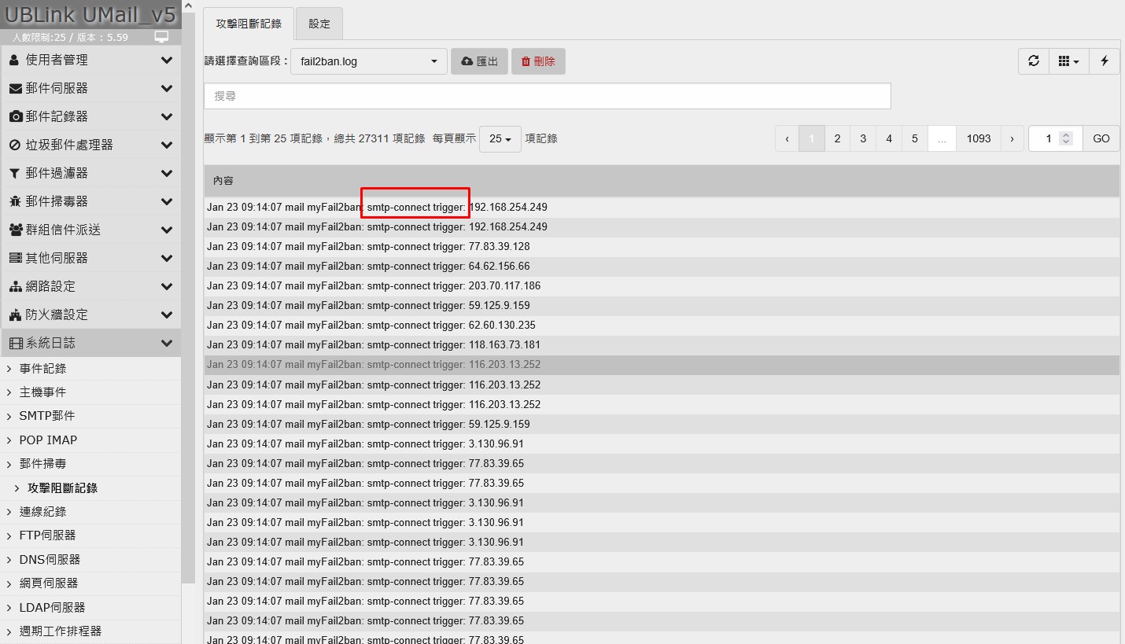Open SMTP郵件 log in sidebar
This screenshot has width=1125, height=644.
47,416
